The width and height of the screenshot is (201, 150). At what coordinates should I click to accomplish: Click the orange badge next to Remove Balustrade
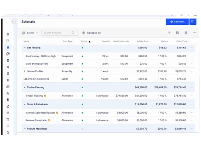49,120
